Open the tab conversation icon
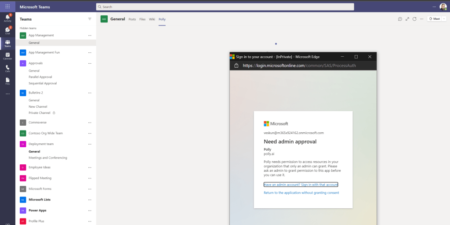The height and width of the screenshot is (225, 450). coord(400,19)
